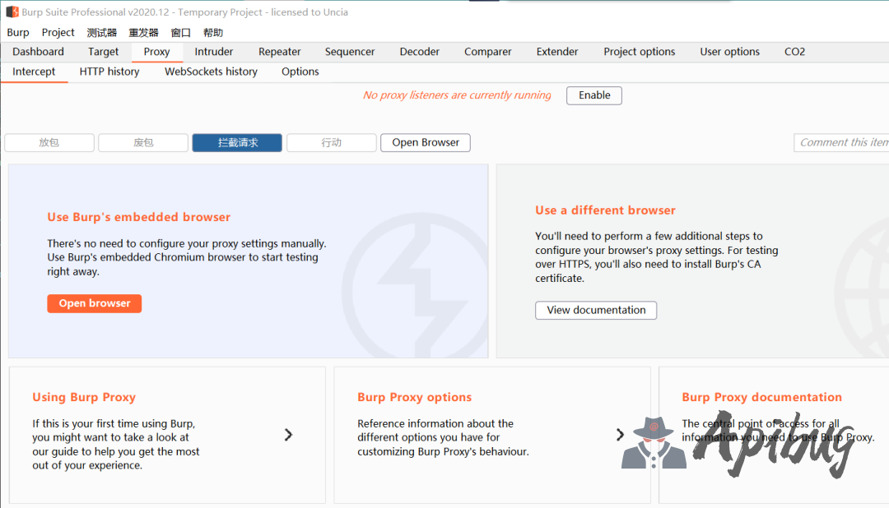This screenshot has width=889, height=508.
Task: Enable the proxy listener
Action: [593, 95]
